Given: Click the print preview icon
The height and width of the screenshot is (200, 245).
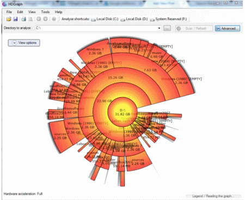Looking at the screenshot, I should [x=30, y=19].
